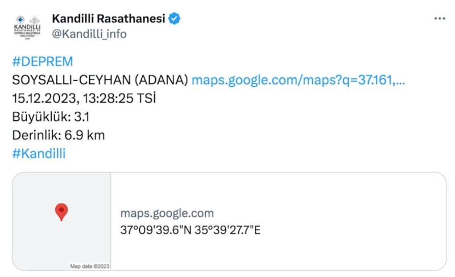Click the Büyüklük: 3.1 line
455x277 pixels.
(x=51, y=117)
